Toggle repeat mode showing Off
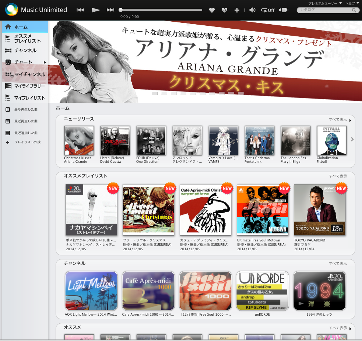This screenshot has width=362, height=341. [x=268, y=10]
